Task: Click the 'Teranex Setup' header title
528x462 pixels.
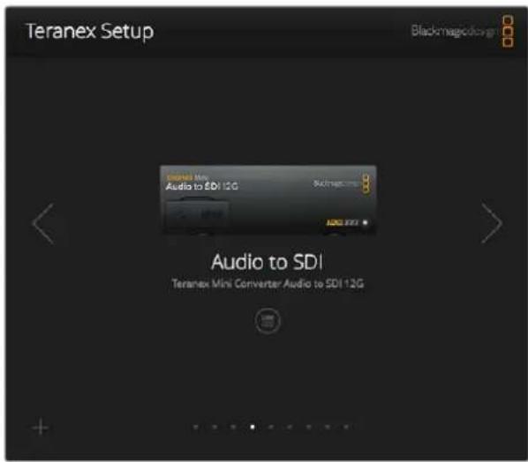Action: tap(90, 31)
